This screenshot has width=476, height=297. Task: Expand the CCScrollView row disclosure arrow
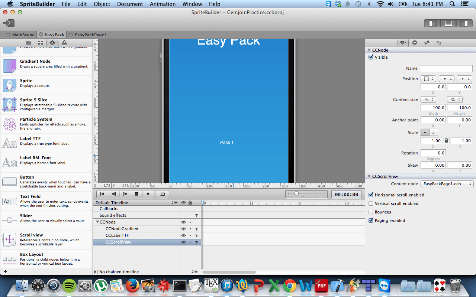(x=196, y=242)
